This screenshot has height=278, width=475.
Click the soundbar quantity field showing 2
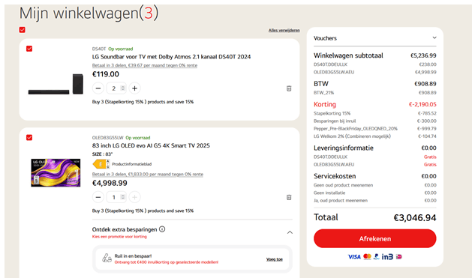(116, 88)
